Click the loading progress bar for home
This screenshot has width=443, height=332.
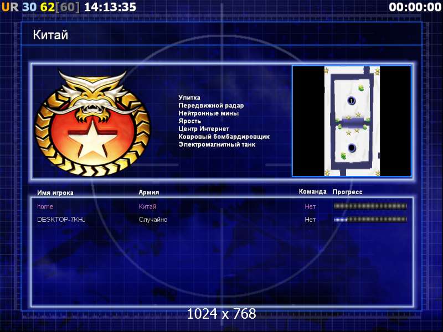pos(370,206)
